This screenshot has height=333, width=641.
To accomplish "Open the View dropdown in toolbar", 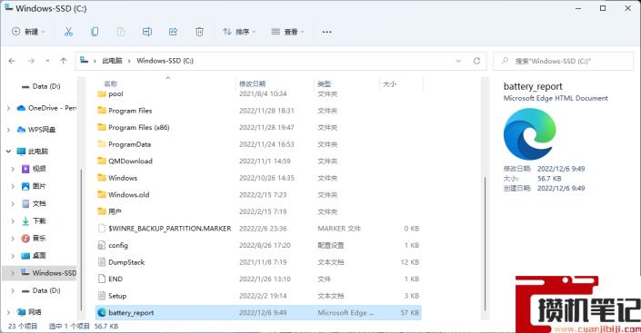I will pos(288,32).
